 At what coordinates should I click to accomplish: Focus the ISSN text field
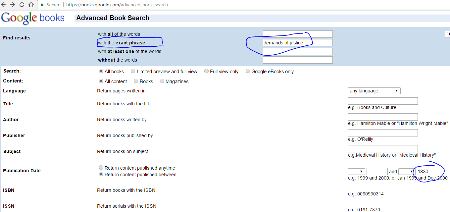[377, 203]
